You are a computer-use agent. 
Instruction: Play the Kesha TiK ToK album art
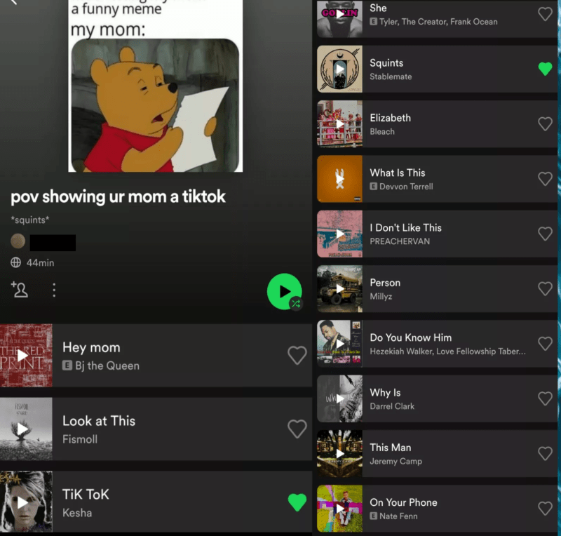pos(26,502)
